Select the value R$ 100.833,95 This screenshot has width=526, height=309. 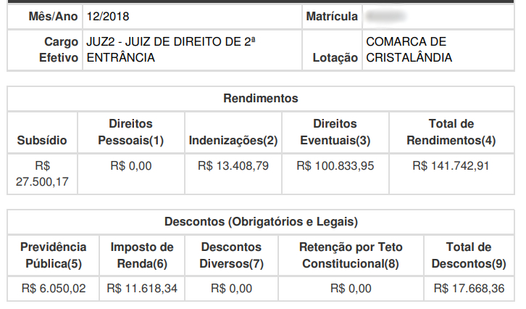pos(335,165)
